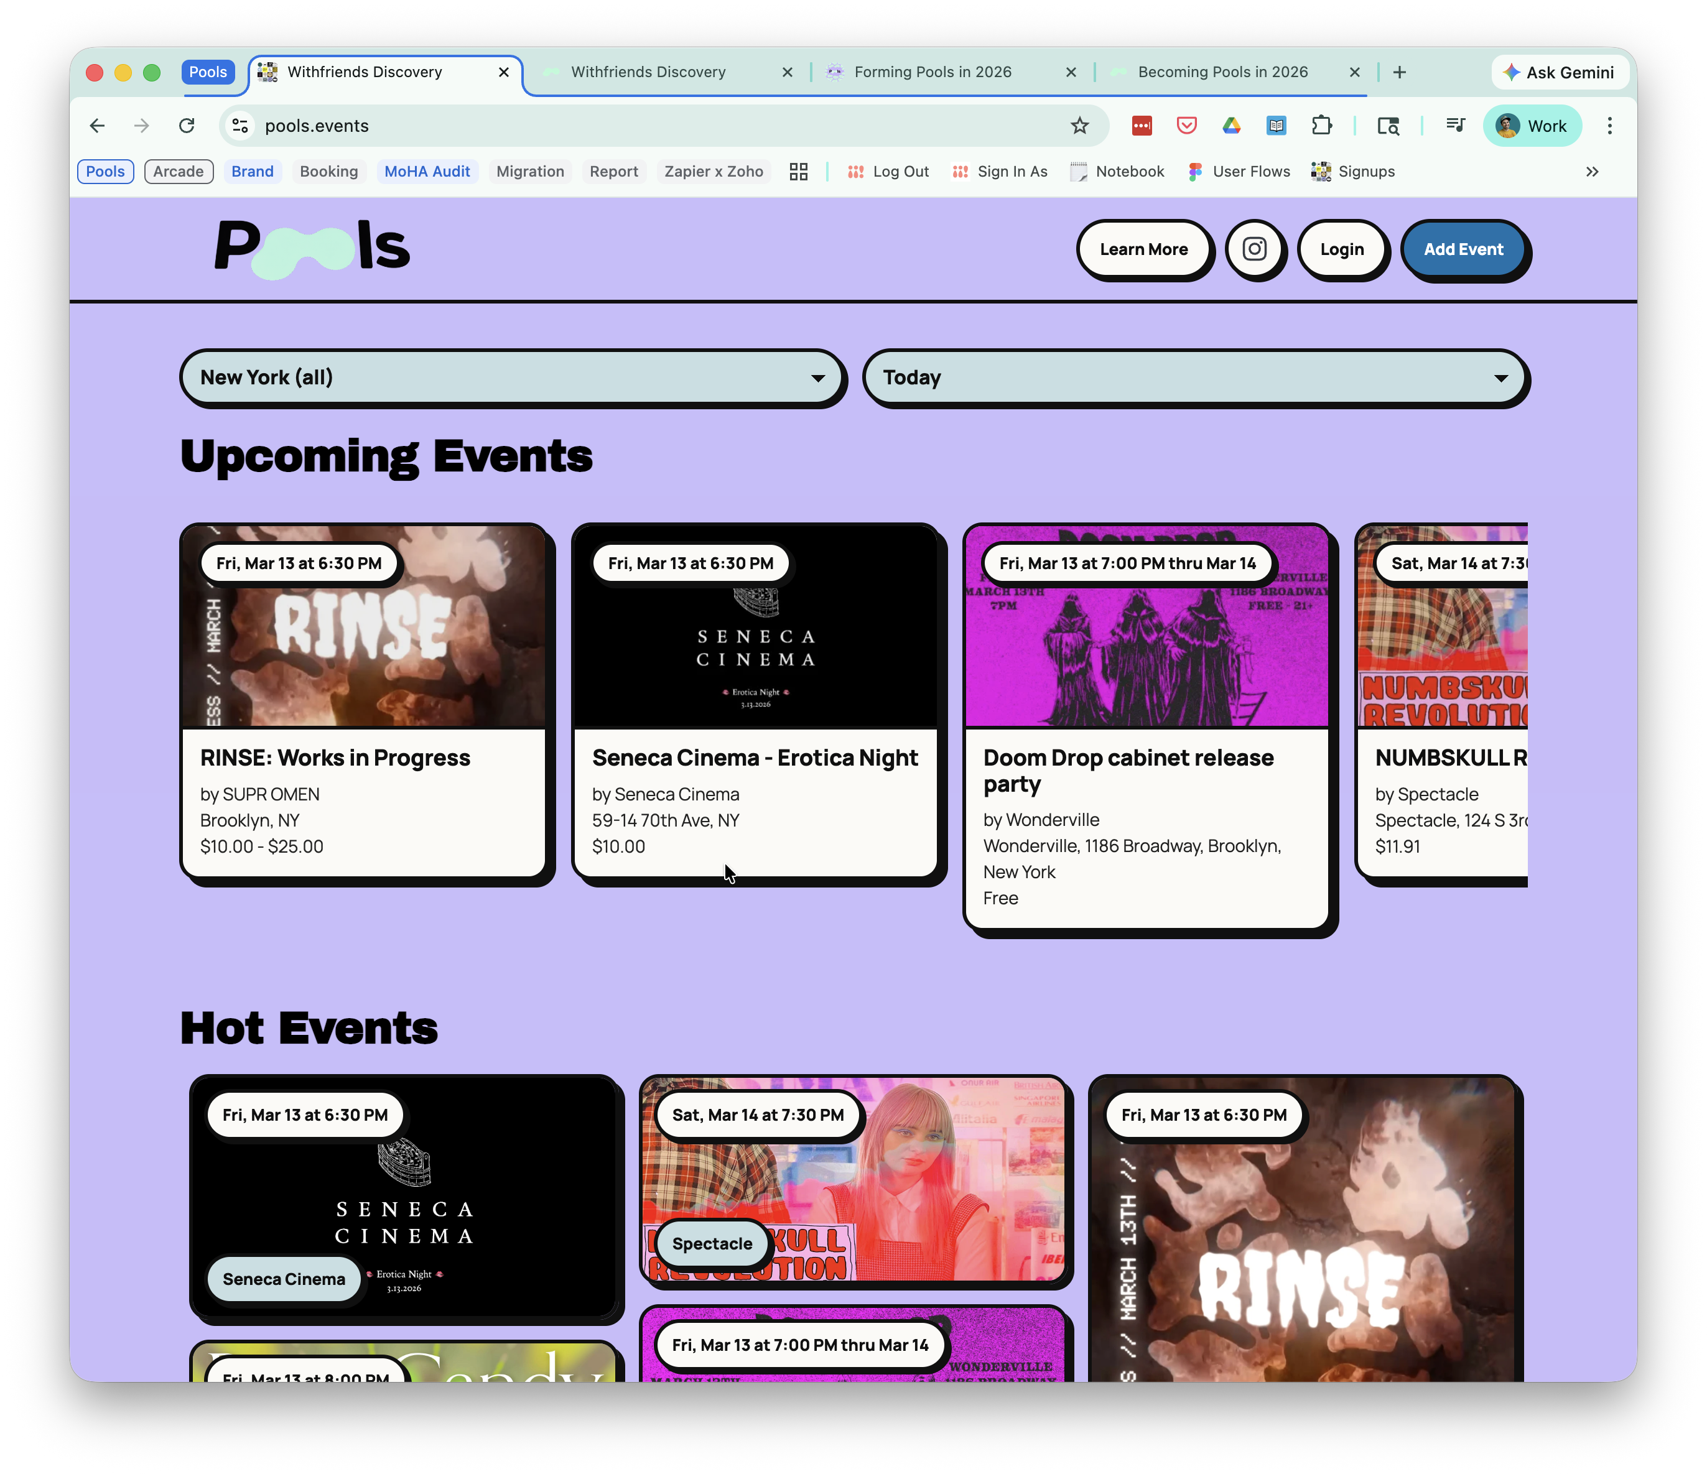1707x1474 pixels.
Task: Open the Pools Instagram page icon
Action: click(1254, 249)
